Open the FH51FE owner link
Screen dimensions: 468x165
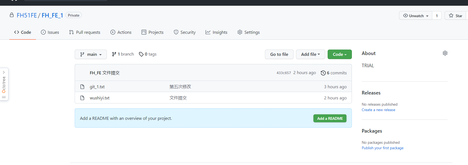[27, 15]
